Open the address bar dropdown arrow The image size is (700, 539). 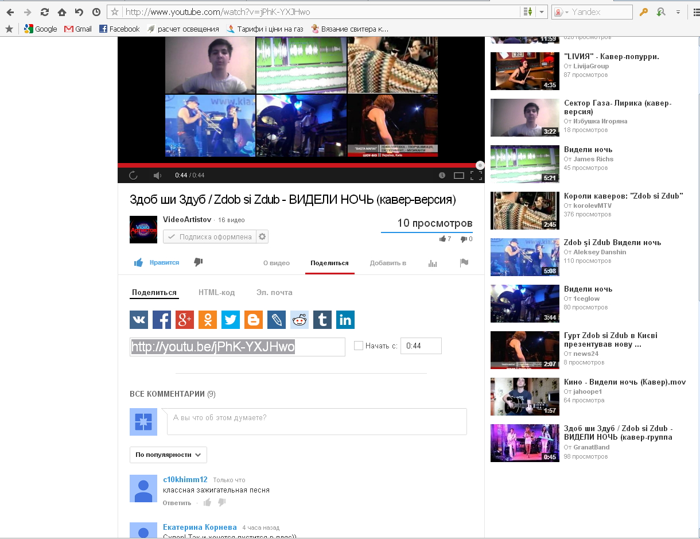coord(541,12)
